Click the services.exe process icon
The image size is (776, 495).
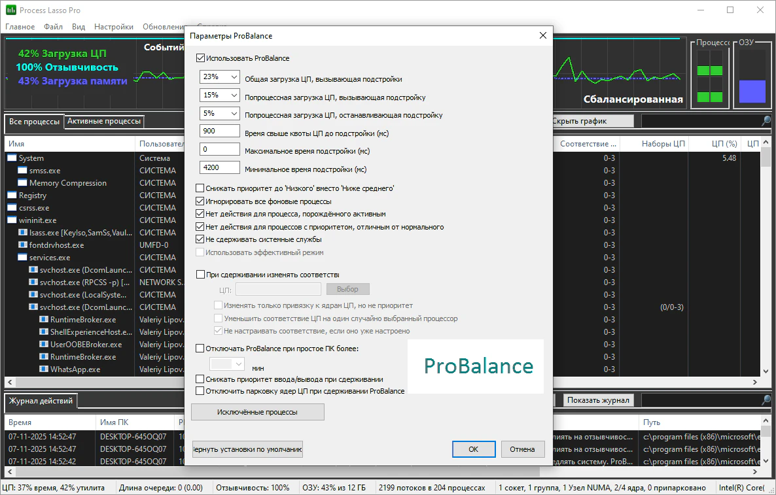(x=22, y=257)
